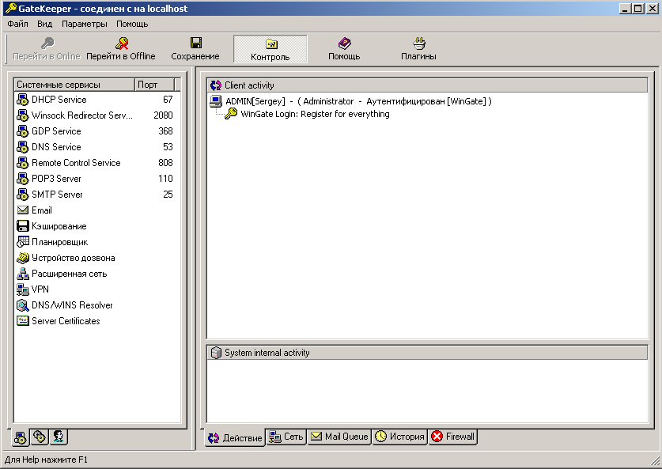Click the Устройство дозвона dialer icon

(x=22, y=258)
